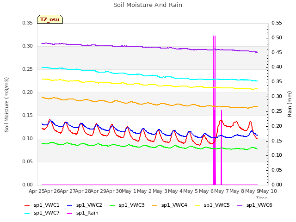The image size is (296, 222).
Task: Click the Apr 28 date label
Action: (83, 191)
